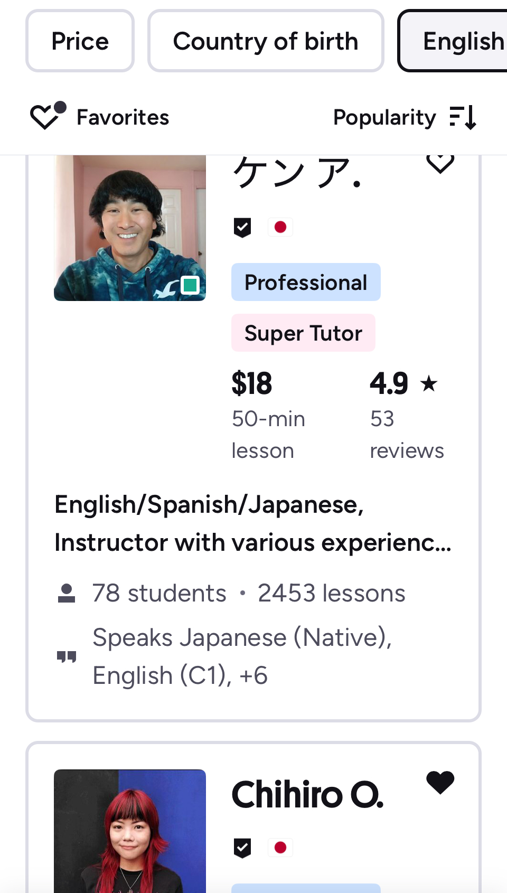The height and width of the screenshot is (893, 507).
Task: Open the English/Spanish/Japanese instructor headline
Action: 253,523
